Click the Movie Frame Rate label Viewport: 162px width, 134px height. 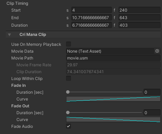[34, 65]
